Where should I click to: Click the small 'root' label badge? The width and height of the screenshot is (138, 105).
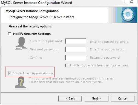pyautogui.click(x=18, y=48)
